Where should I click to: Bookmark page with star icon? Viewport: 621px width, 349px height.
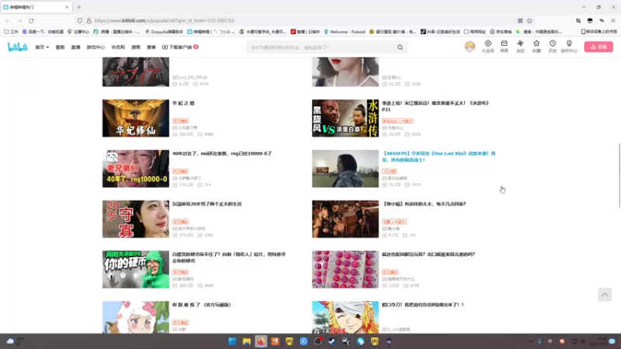coord(529,21)
